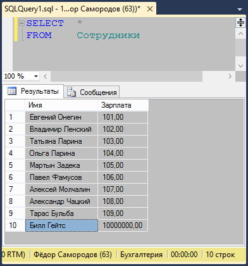The height and width of the screenshot is (266, 248).
Task: Select the Александр Чацкий cell
Action: pos(61,201)
